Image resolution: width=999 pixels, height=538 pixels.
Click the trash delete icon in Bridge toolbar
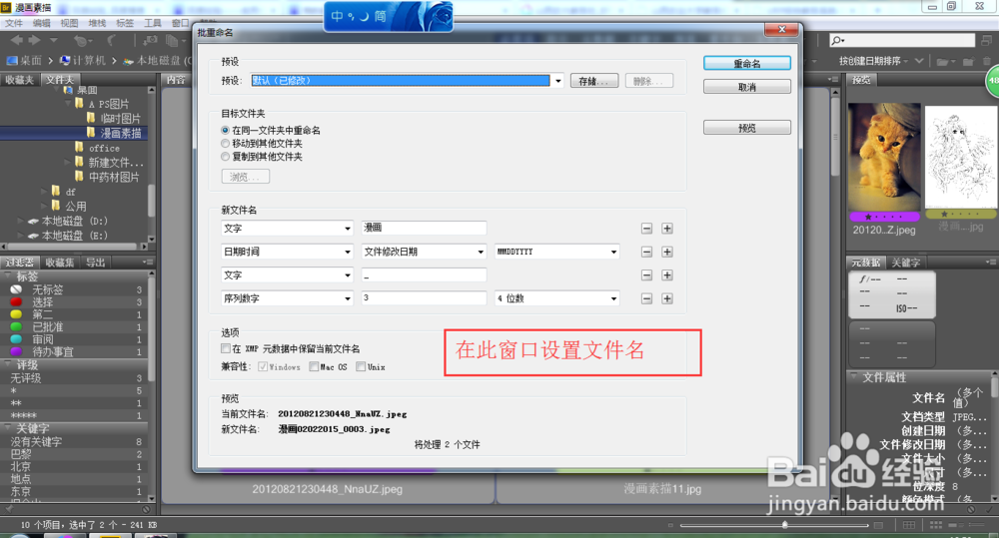(x=986, y=61)
